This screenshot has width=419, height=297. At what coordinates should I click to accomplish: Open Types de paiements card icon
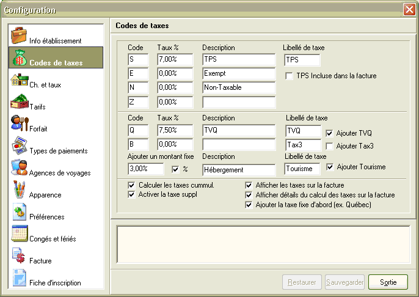tap(19, 146)
